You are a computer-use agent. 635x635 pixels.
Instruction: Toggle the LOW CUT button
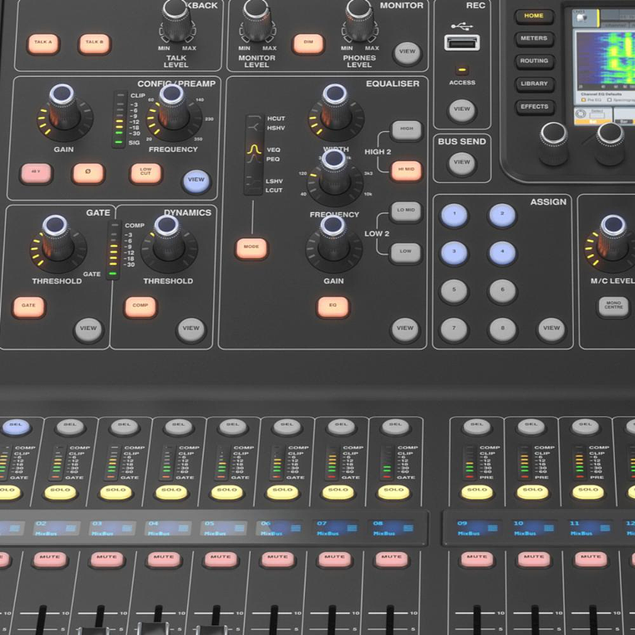[145, 172]
